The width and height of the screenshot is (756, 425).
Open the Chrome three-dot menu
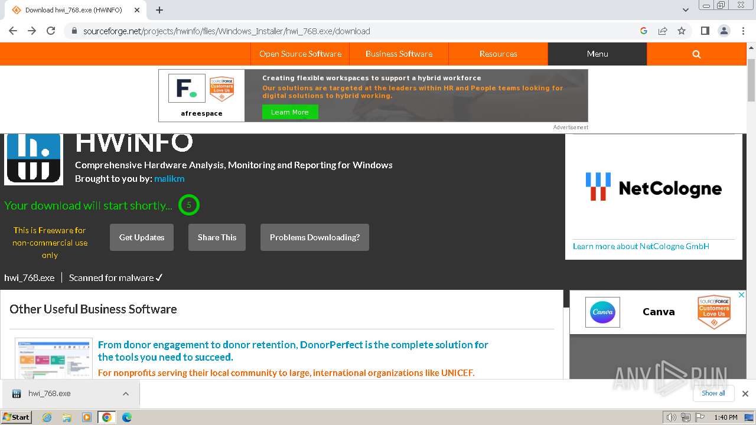[743, 31]
